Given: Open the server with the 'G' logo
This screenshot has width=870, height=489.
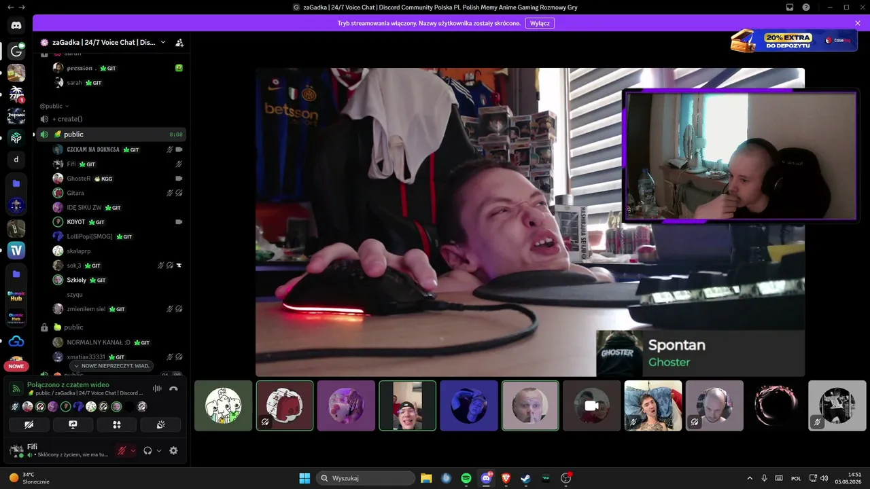Looking at the screenshot, I should (x=16, y=51).
